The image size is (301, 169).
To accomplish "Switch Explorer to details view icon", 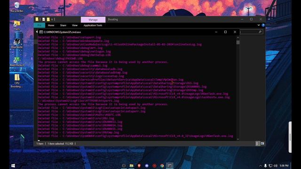I will pos(258,144).
